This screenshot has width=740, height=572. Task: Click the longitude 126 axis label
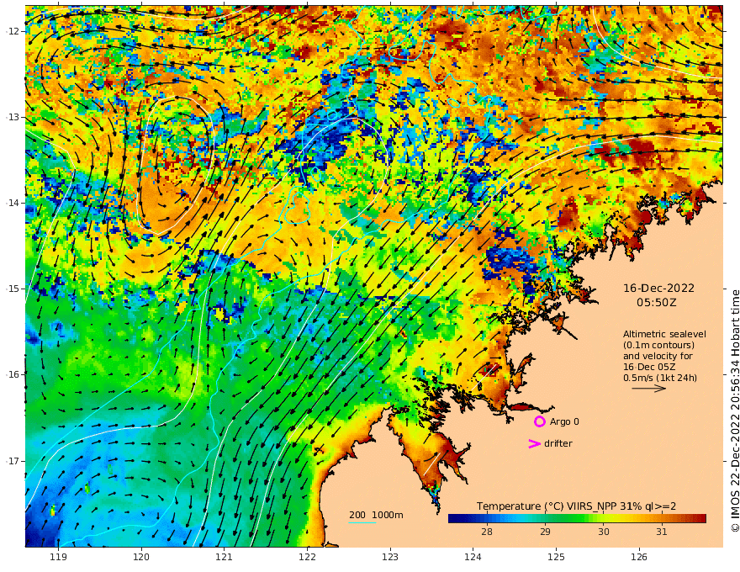pos(639,557)
